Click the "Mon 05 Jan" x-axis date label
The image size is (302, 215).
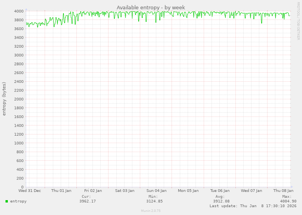(x=188, y=191)
